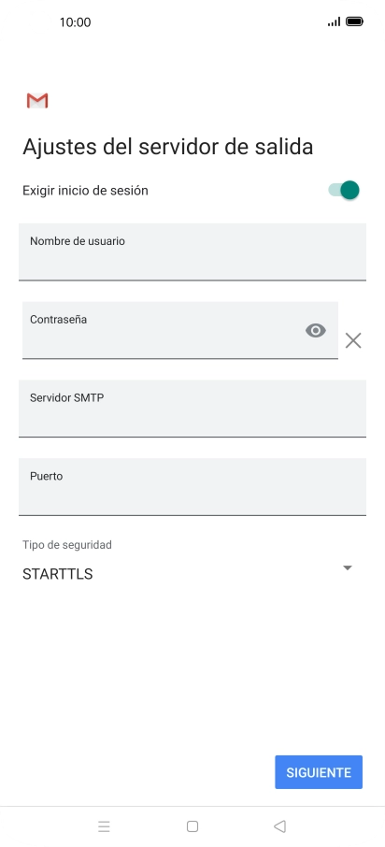The width and height of the screenshot is (385, 847).
Task: Select the STARTTLS security type value
Action: (x=58, y=574)
